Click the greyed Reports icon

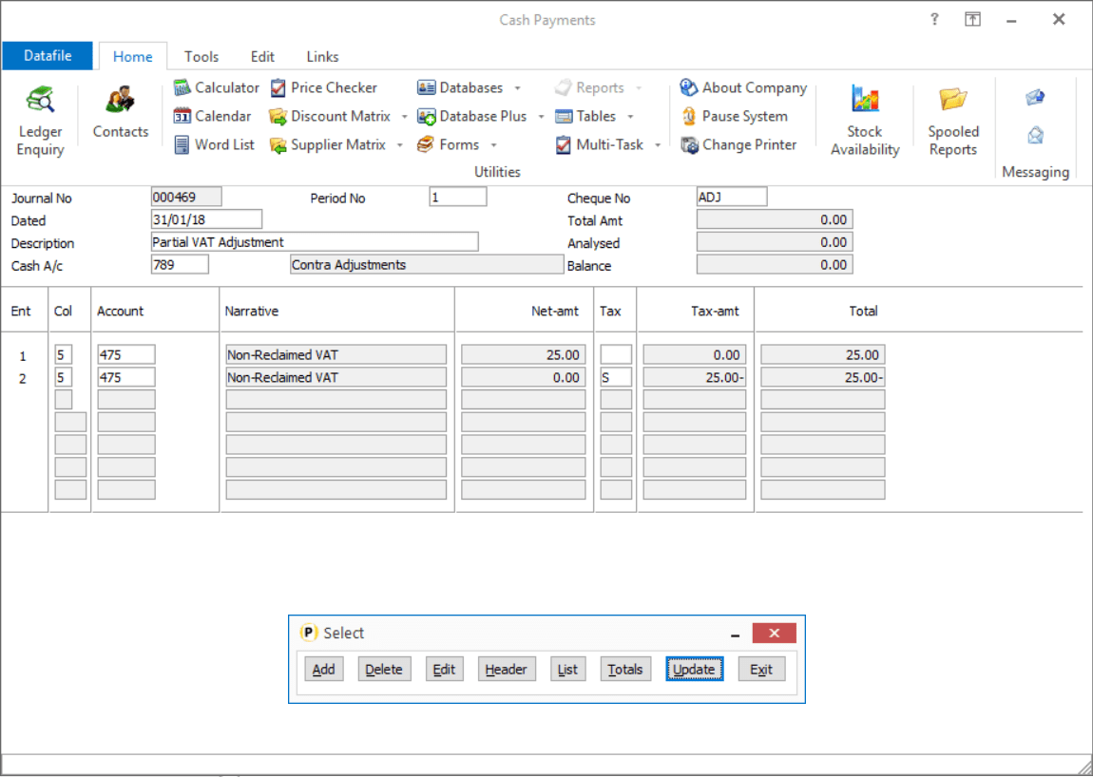tap(564, 87)
